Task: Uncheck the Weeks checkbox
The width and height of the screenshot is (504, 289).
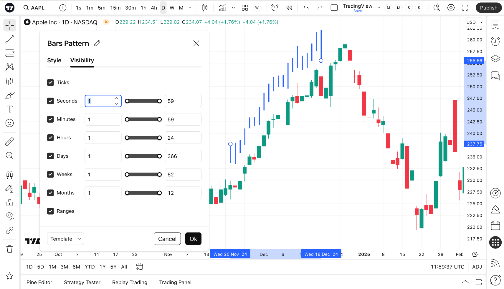Action: [x=50, y=175]
